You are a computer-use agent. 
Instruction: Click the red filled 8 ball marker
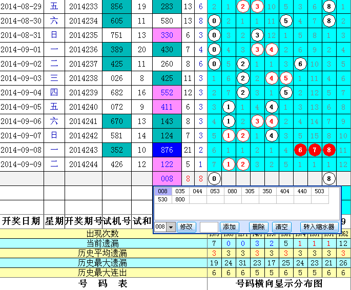[x=329, y=150]
